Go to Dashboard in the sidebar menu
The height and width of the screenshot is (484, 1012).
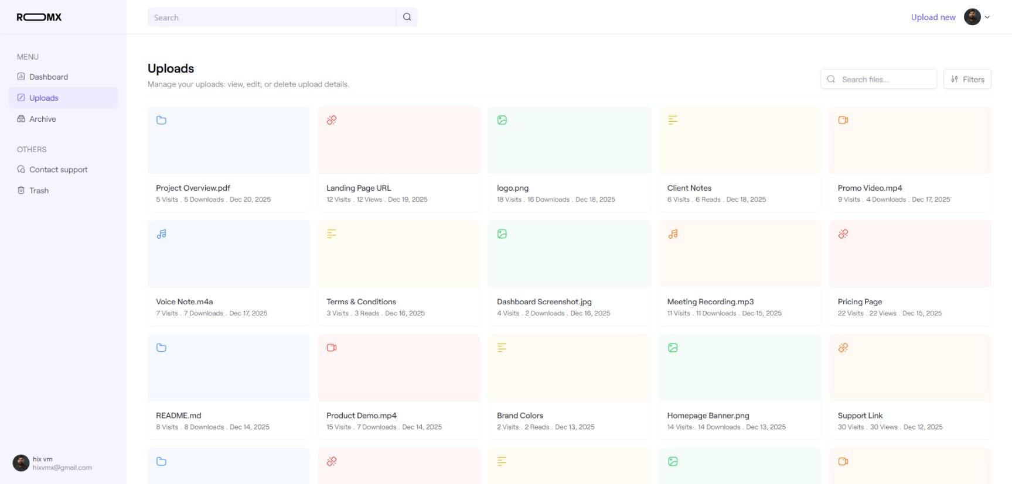click(49, 77)
